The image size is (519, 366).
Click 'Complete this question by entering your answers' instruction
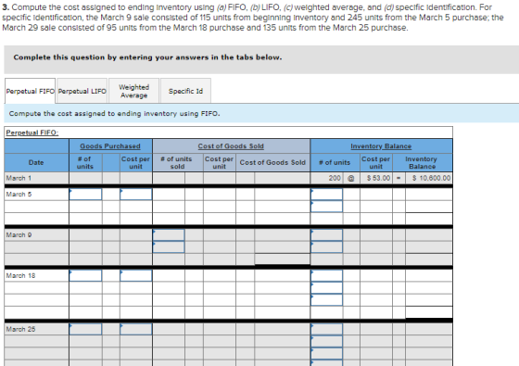(147, 57)
